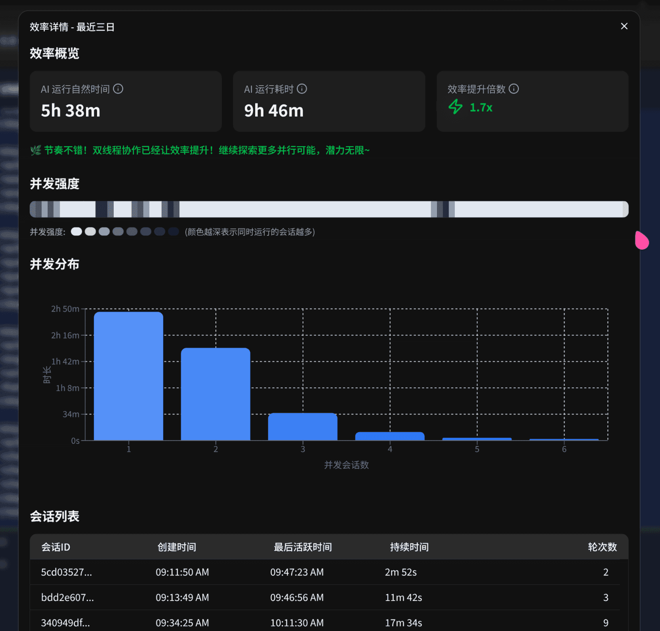The width and height of the screenshot is (660, 631).
Task: Open session 5cd03527 from the session list
Action: 67,572
